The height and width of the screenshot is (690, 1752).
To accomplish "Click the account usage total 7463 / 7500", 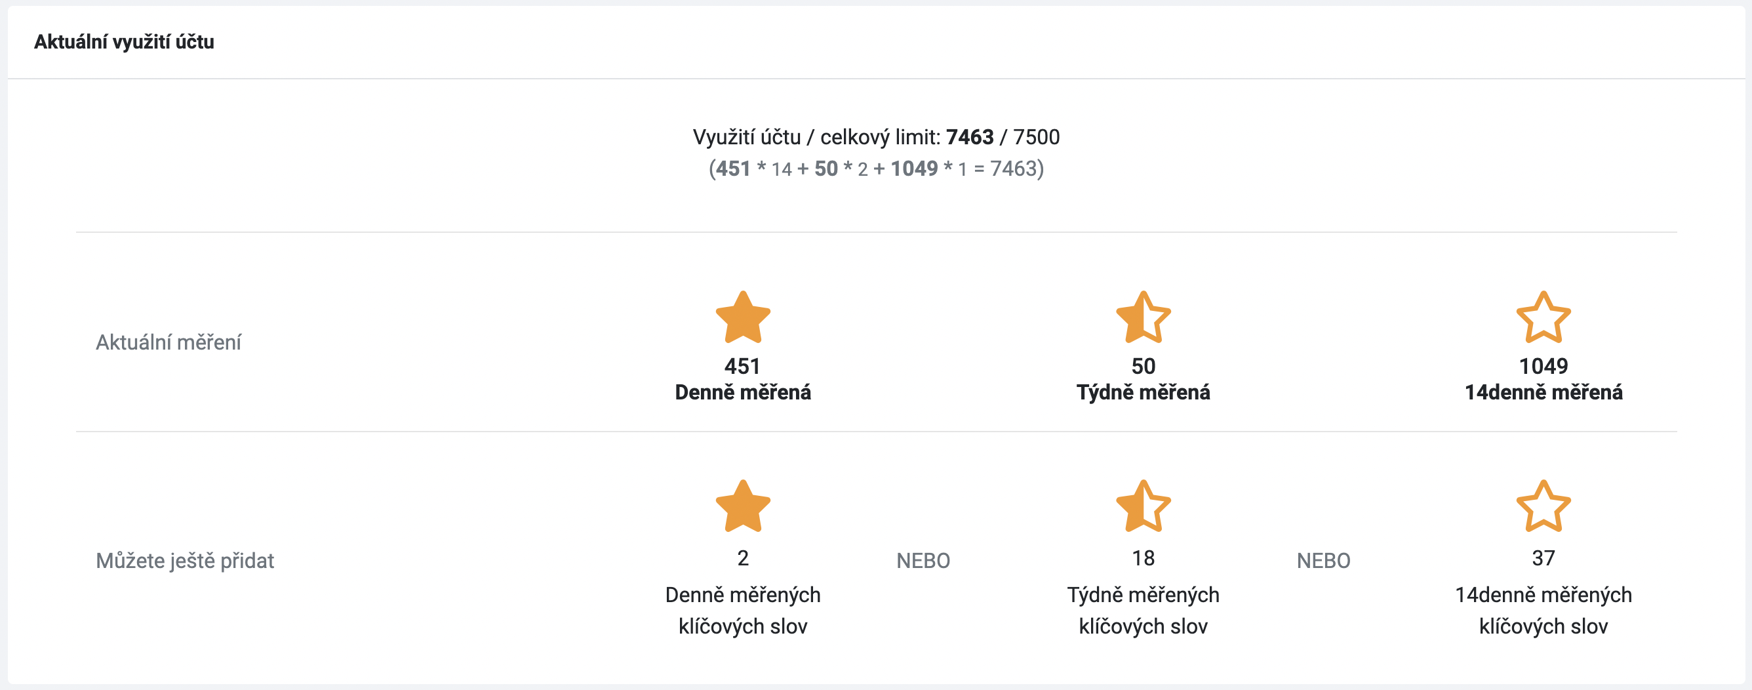I will click(x=1003, y=138).
